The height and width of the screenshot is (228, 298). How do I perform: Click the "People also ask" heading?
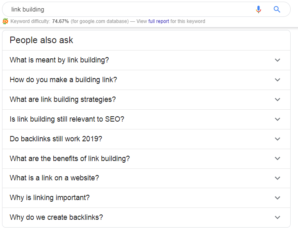(x=41, y=40)
